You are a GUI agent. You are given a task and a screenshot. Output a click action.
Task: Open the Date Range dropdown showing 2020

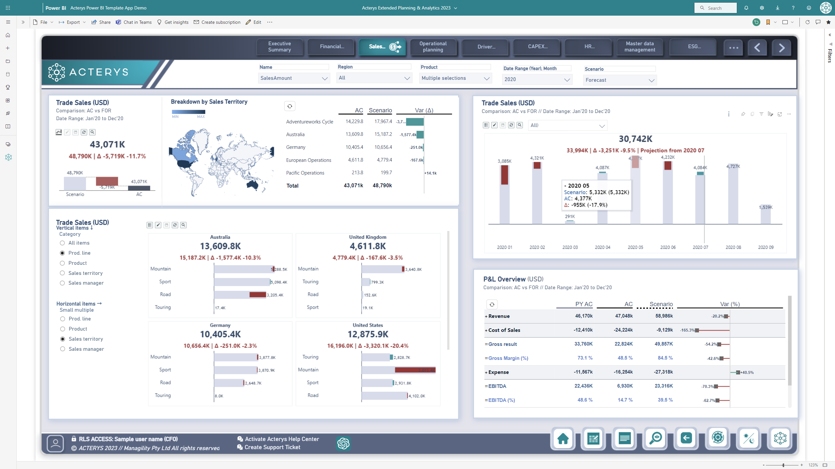click(x=537, y=79)
